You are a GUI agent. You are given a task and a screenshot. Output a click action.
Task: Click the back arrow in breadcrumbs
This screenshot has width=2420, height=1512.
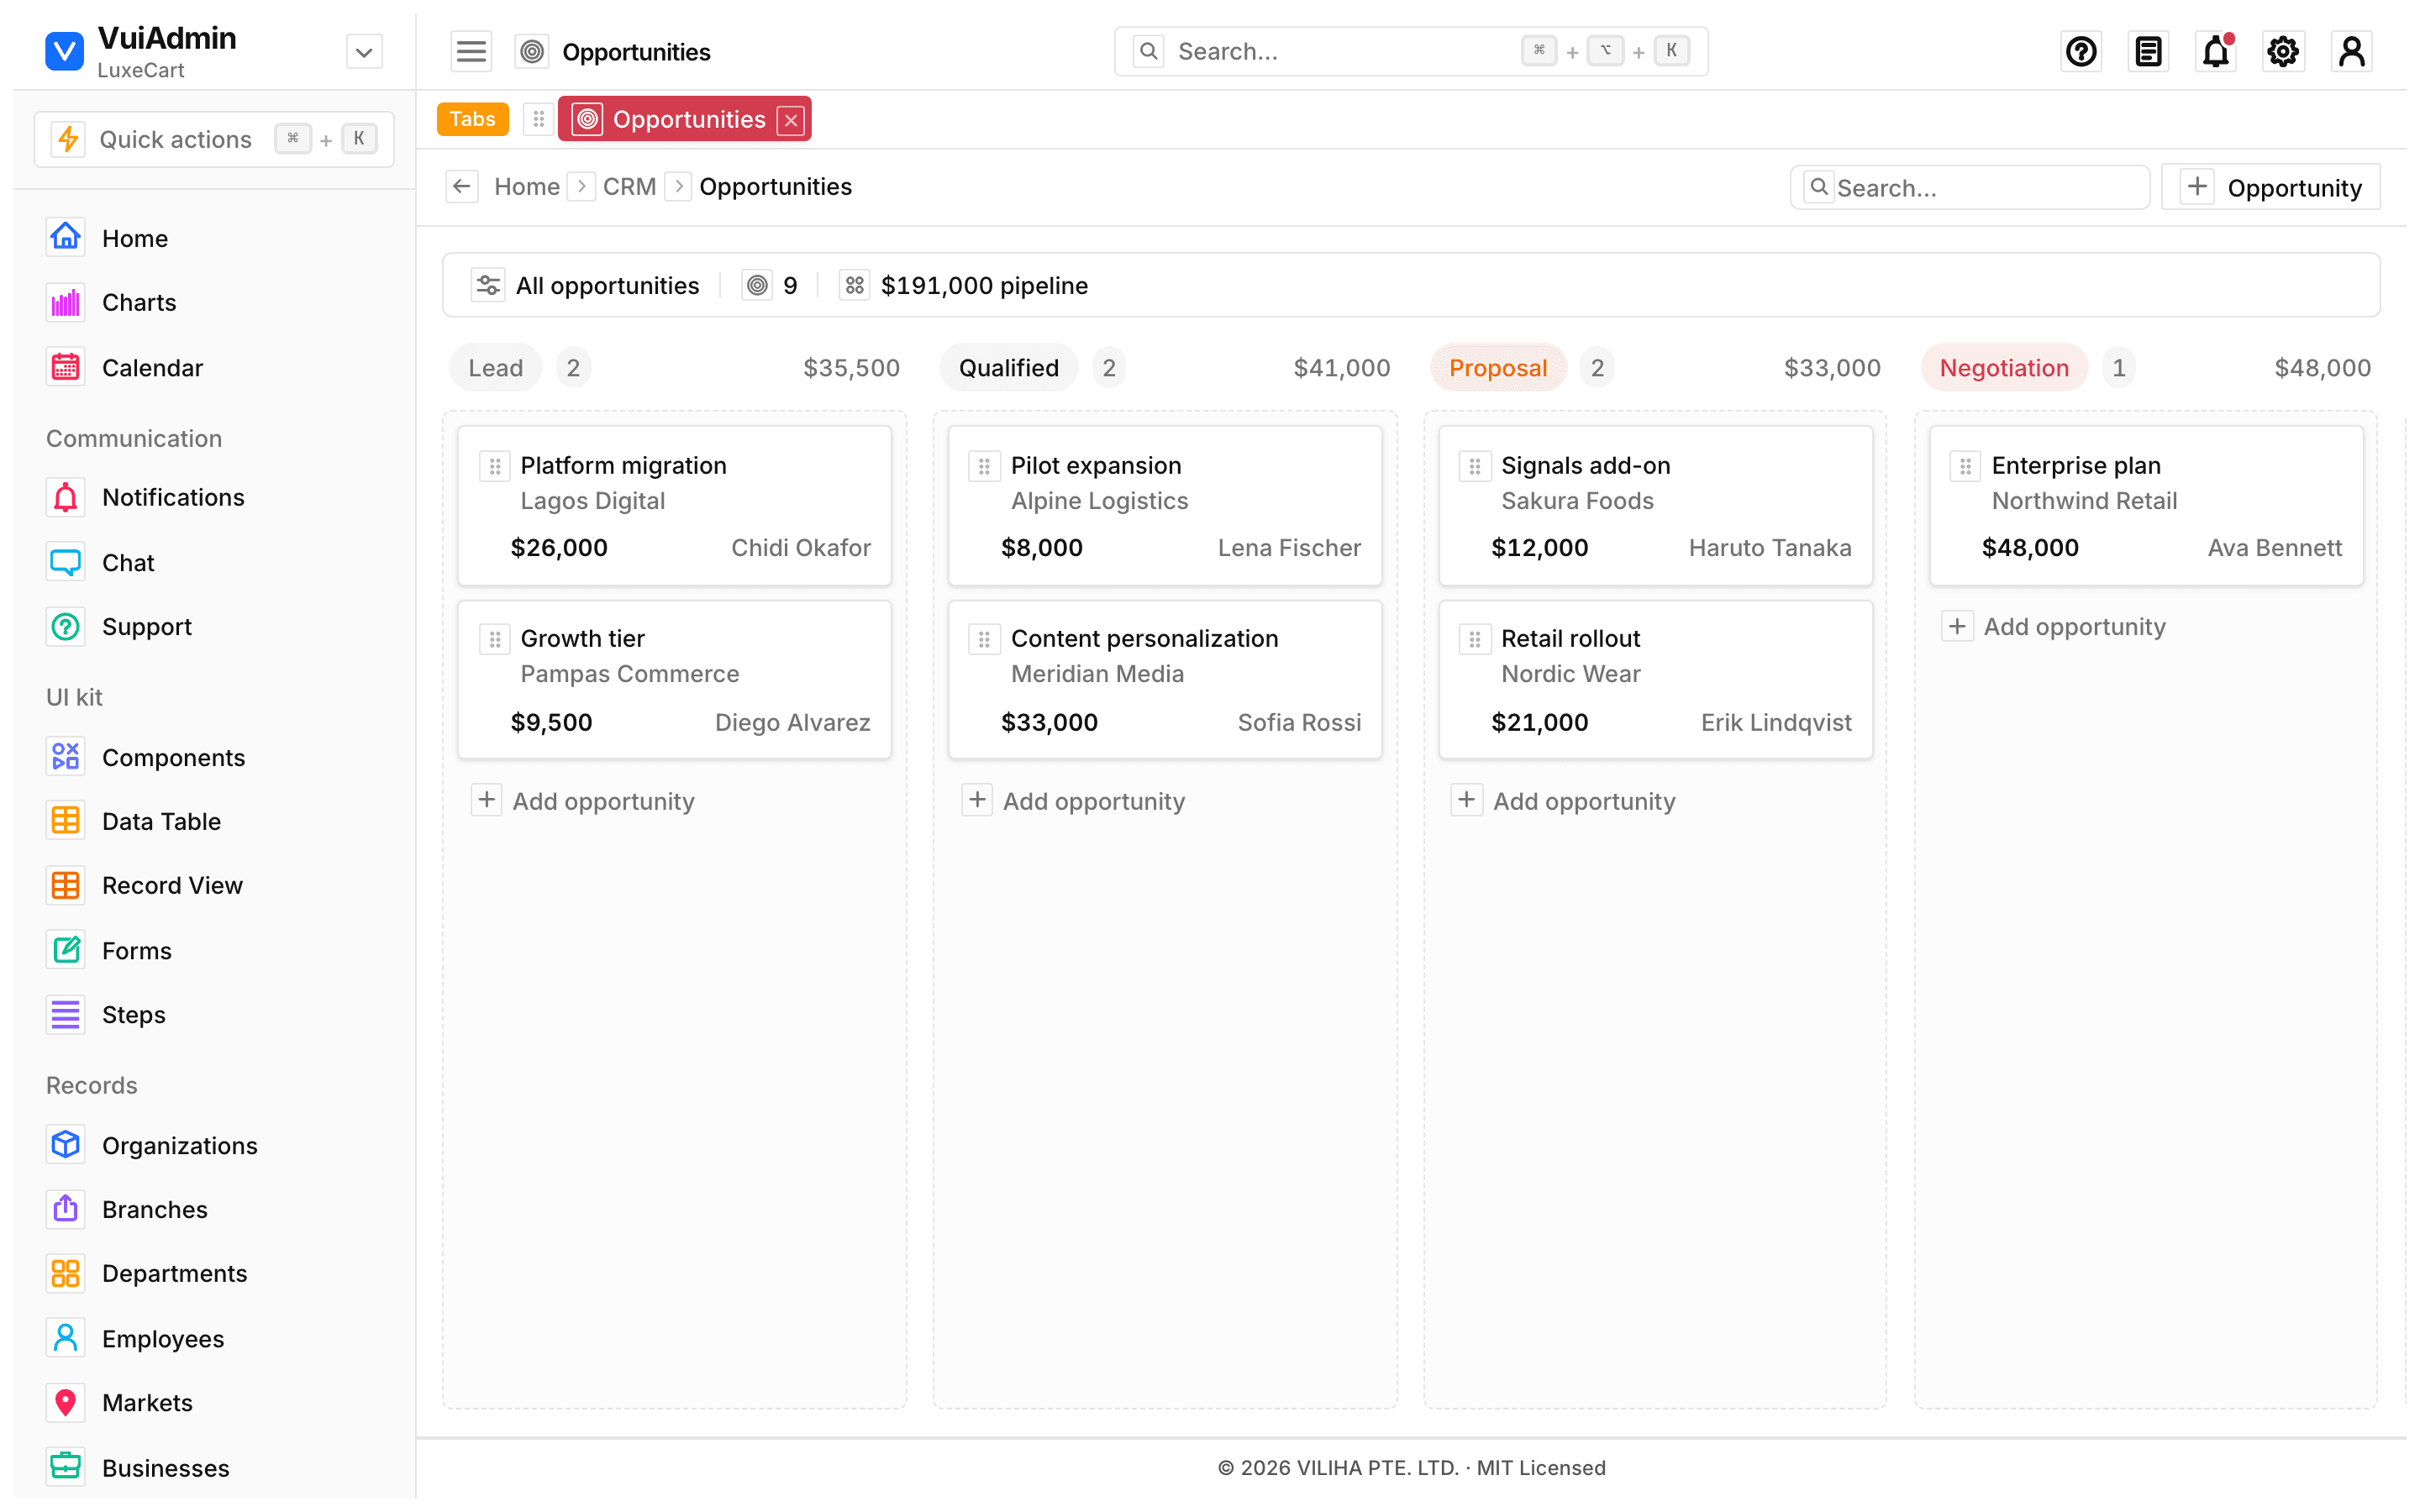(x=462, y=186)
